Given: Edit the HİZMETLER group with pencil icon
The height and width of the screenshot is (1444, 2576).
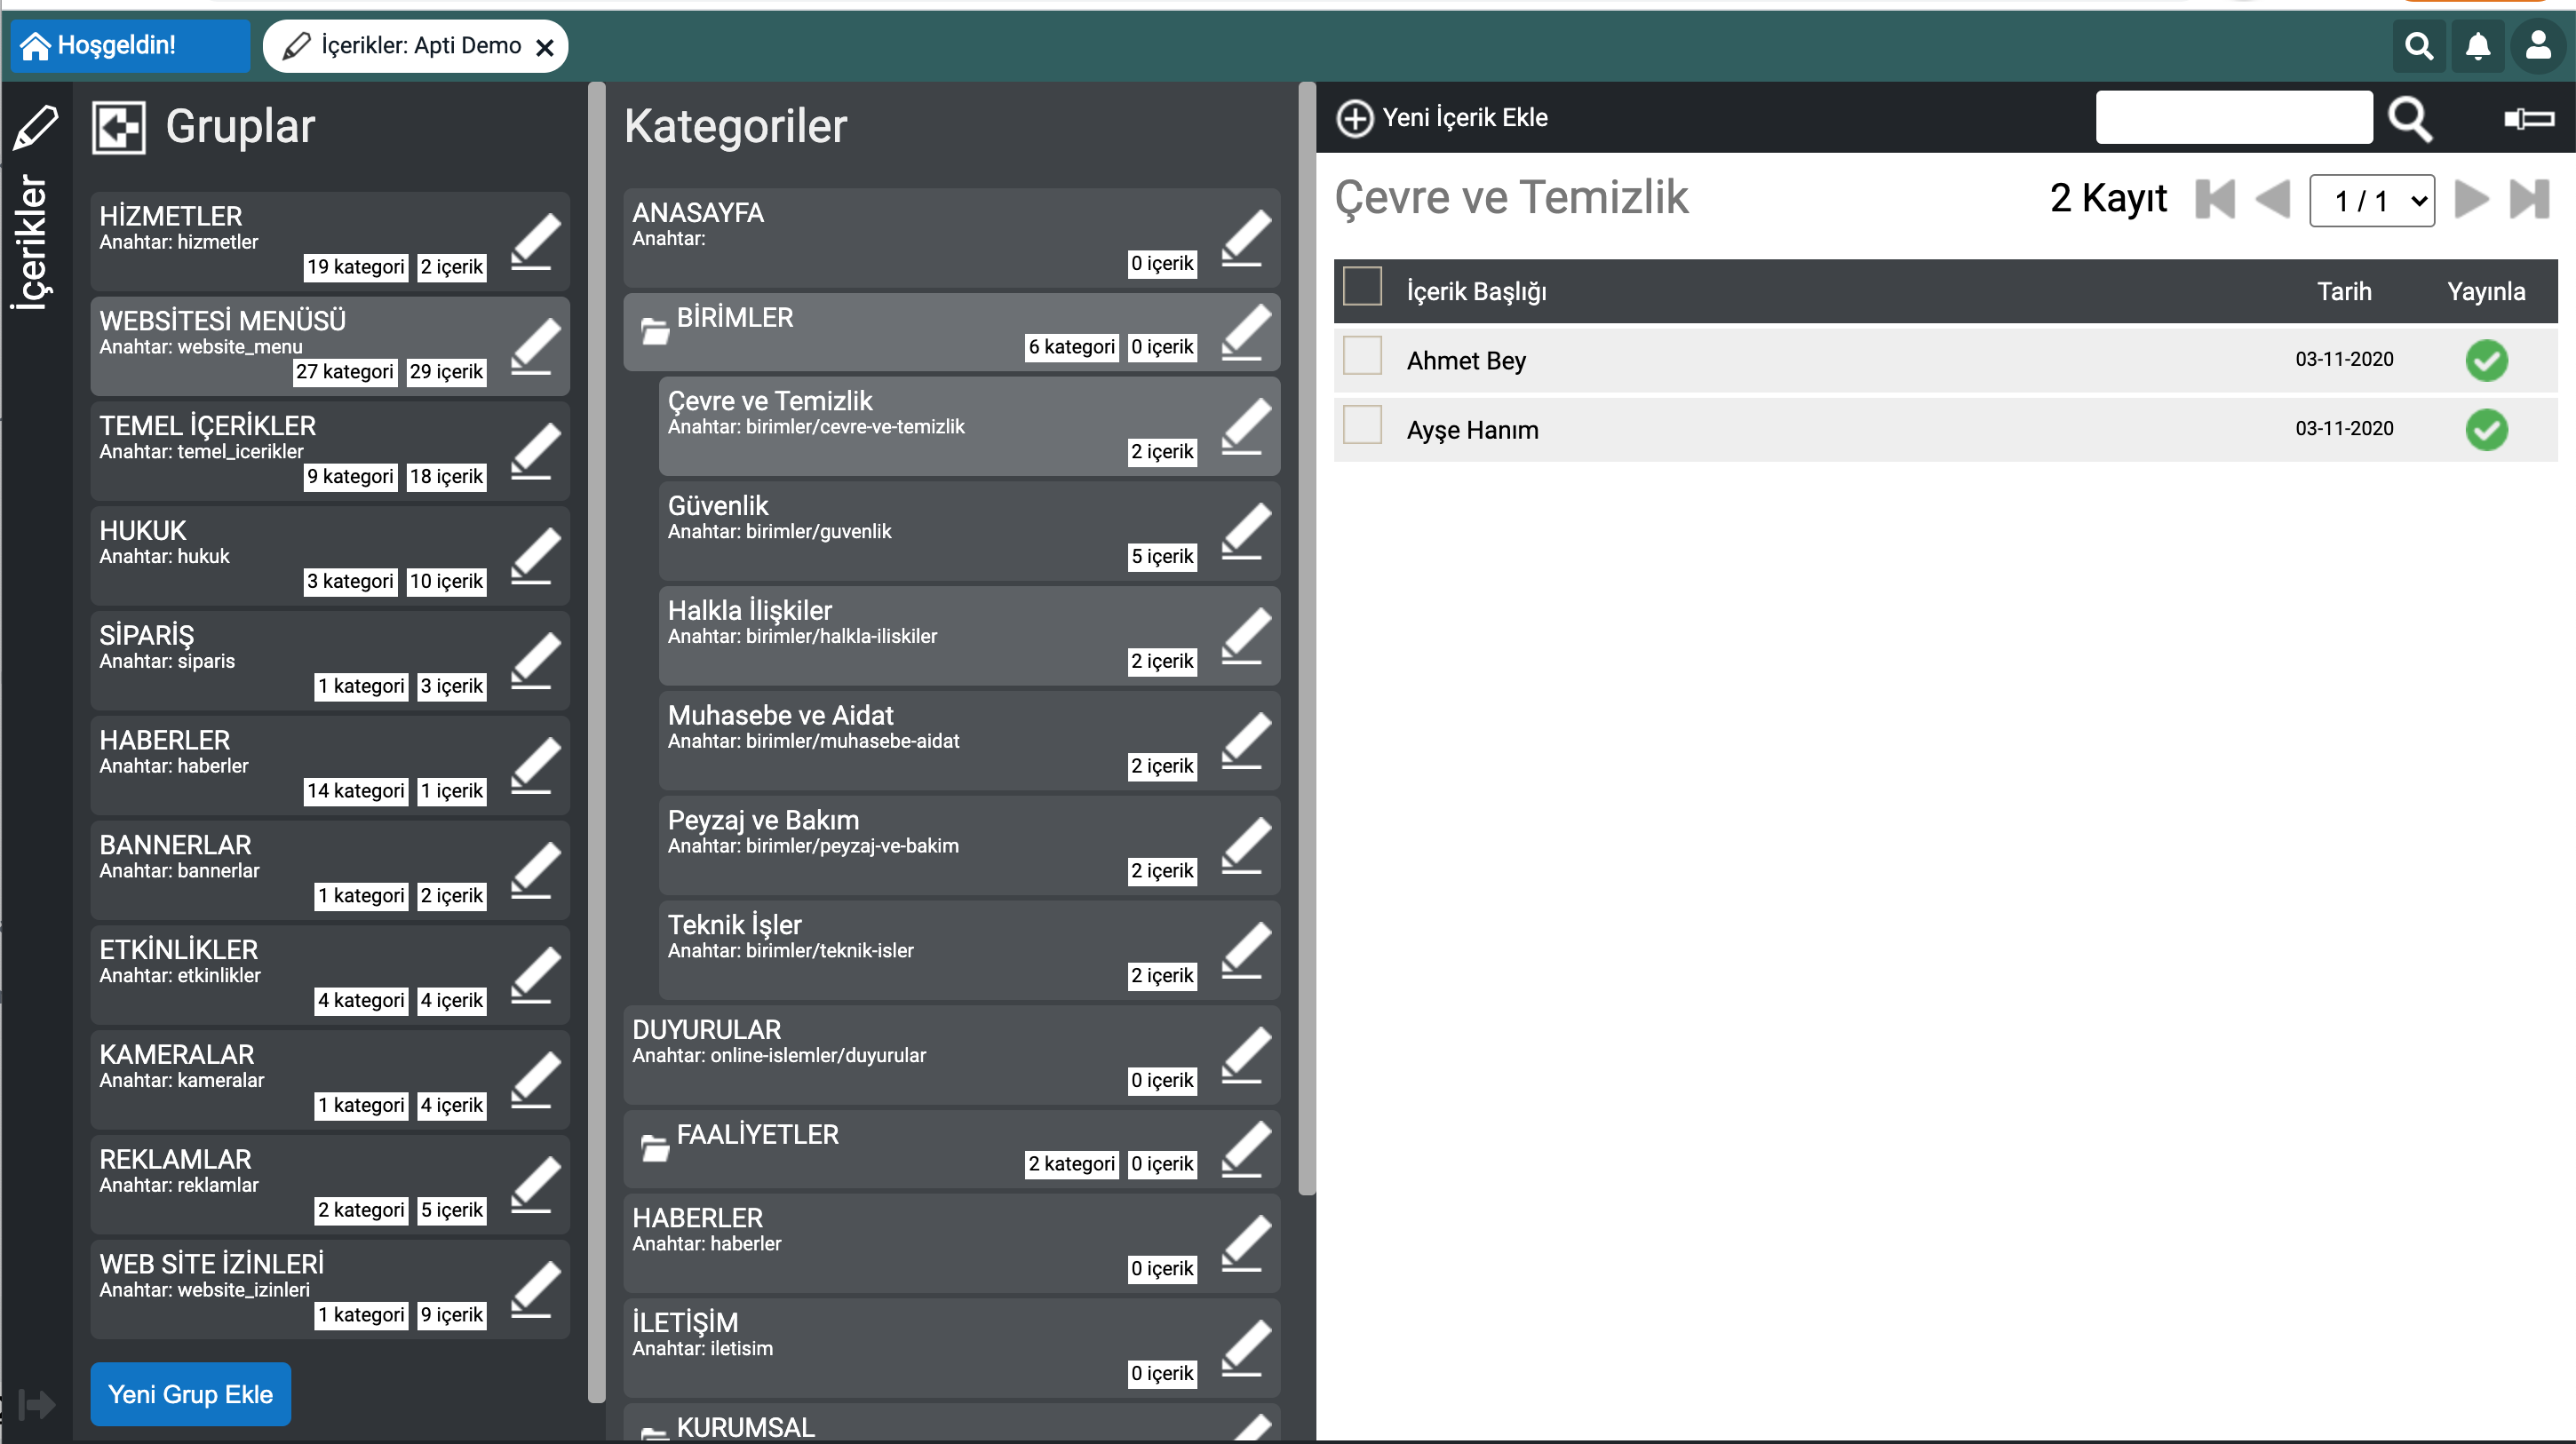Looking at the screenshot, I should pyautogui.click(x=536, y=241).
